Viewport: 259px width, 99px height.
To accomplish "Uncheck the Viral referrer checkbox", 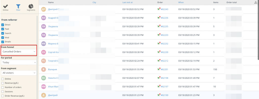I will tap(3, 37).
